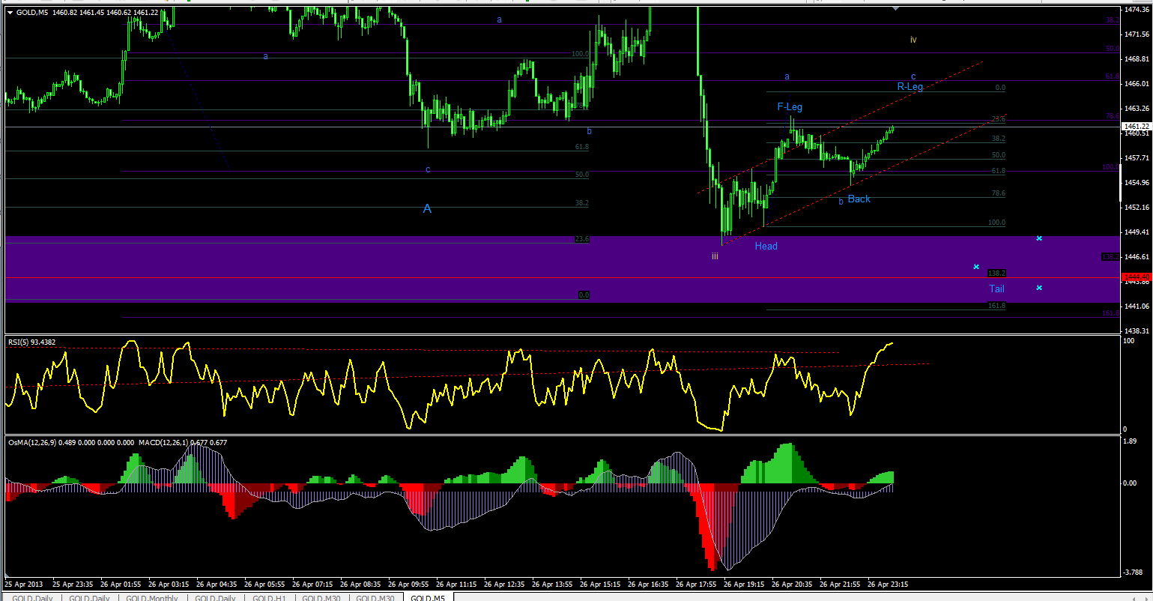Image resolution: width=1153 pixels, height=601 pixels.
Task: Select the 'Back' chart label
Action: [x=859, y=199]
